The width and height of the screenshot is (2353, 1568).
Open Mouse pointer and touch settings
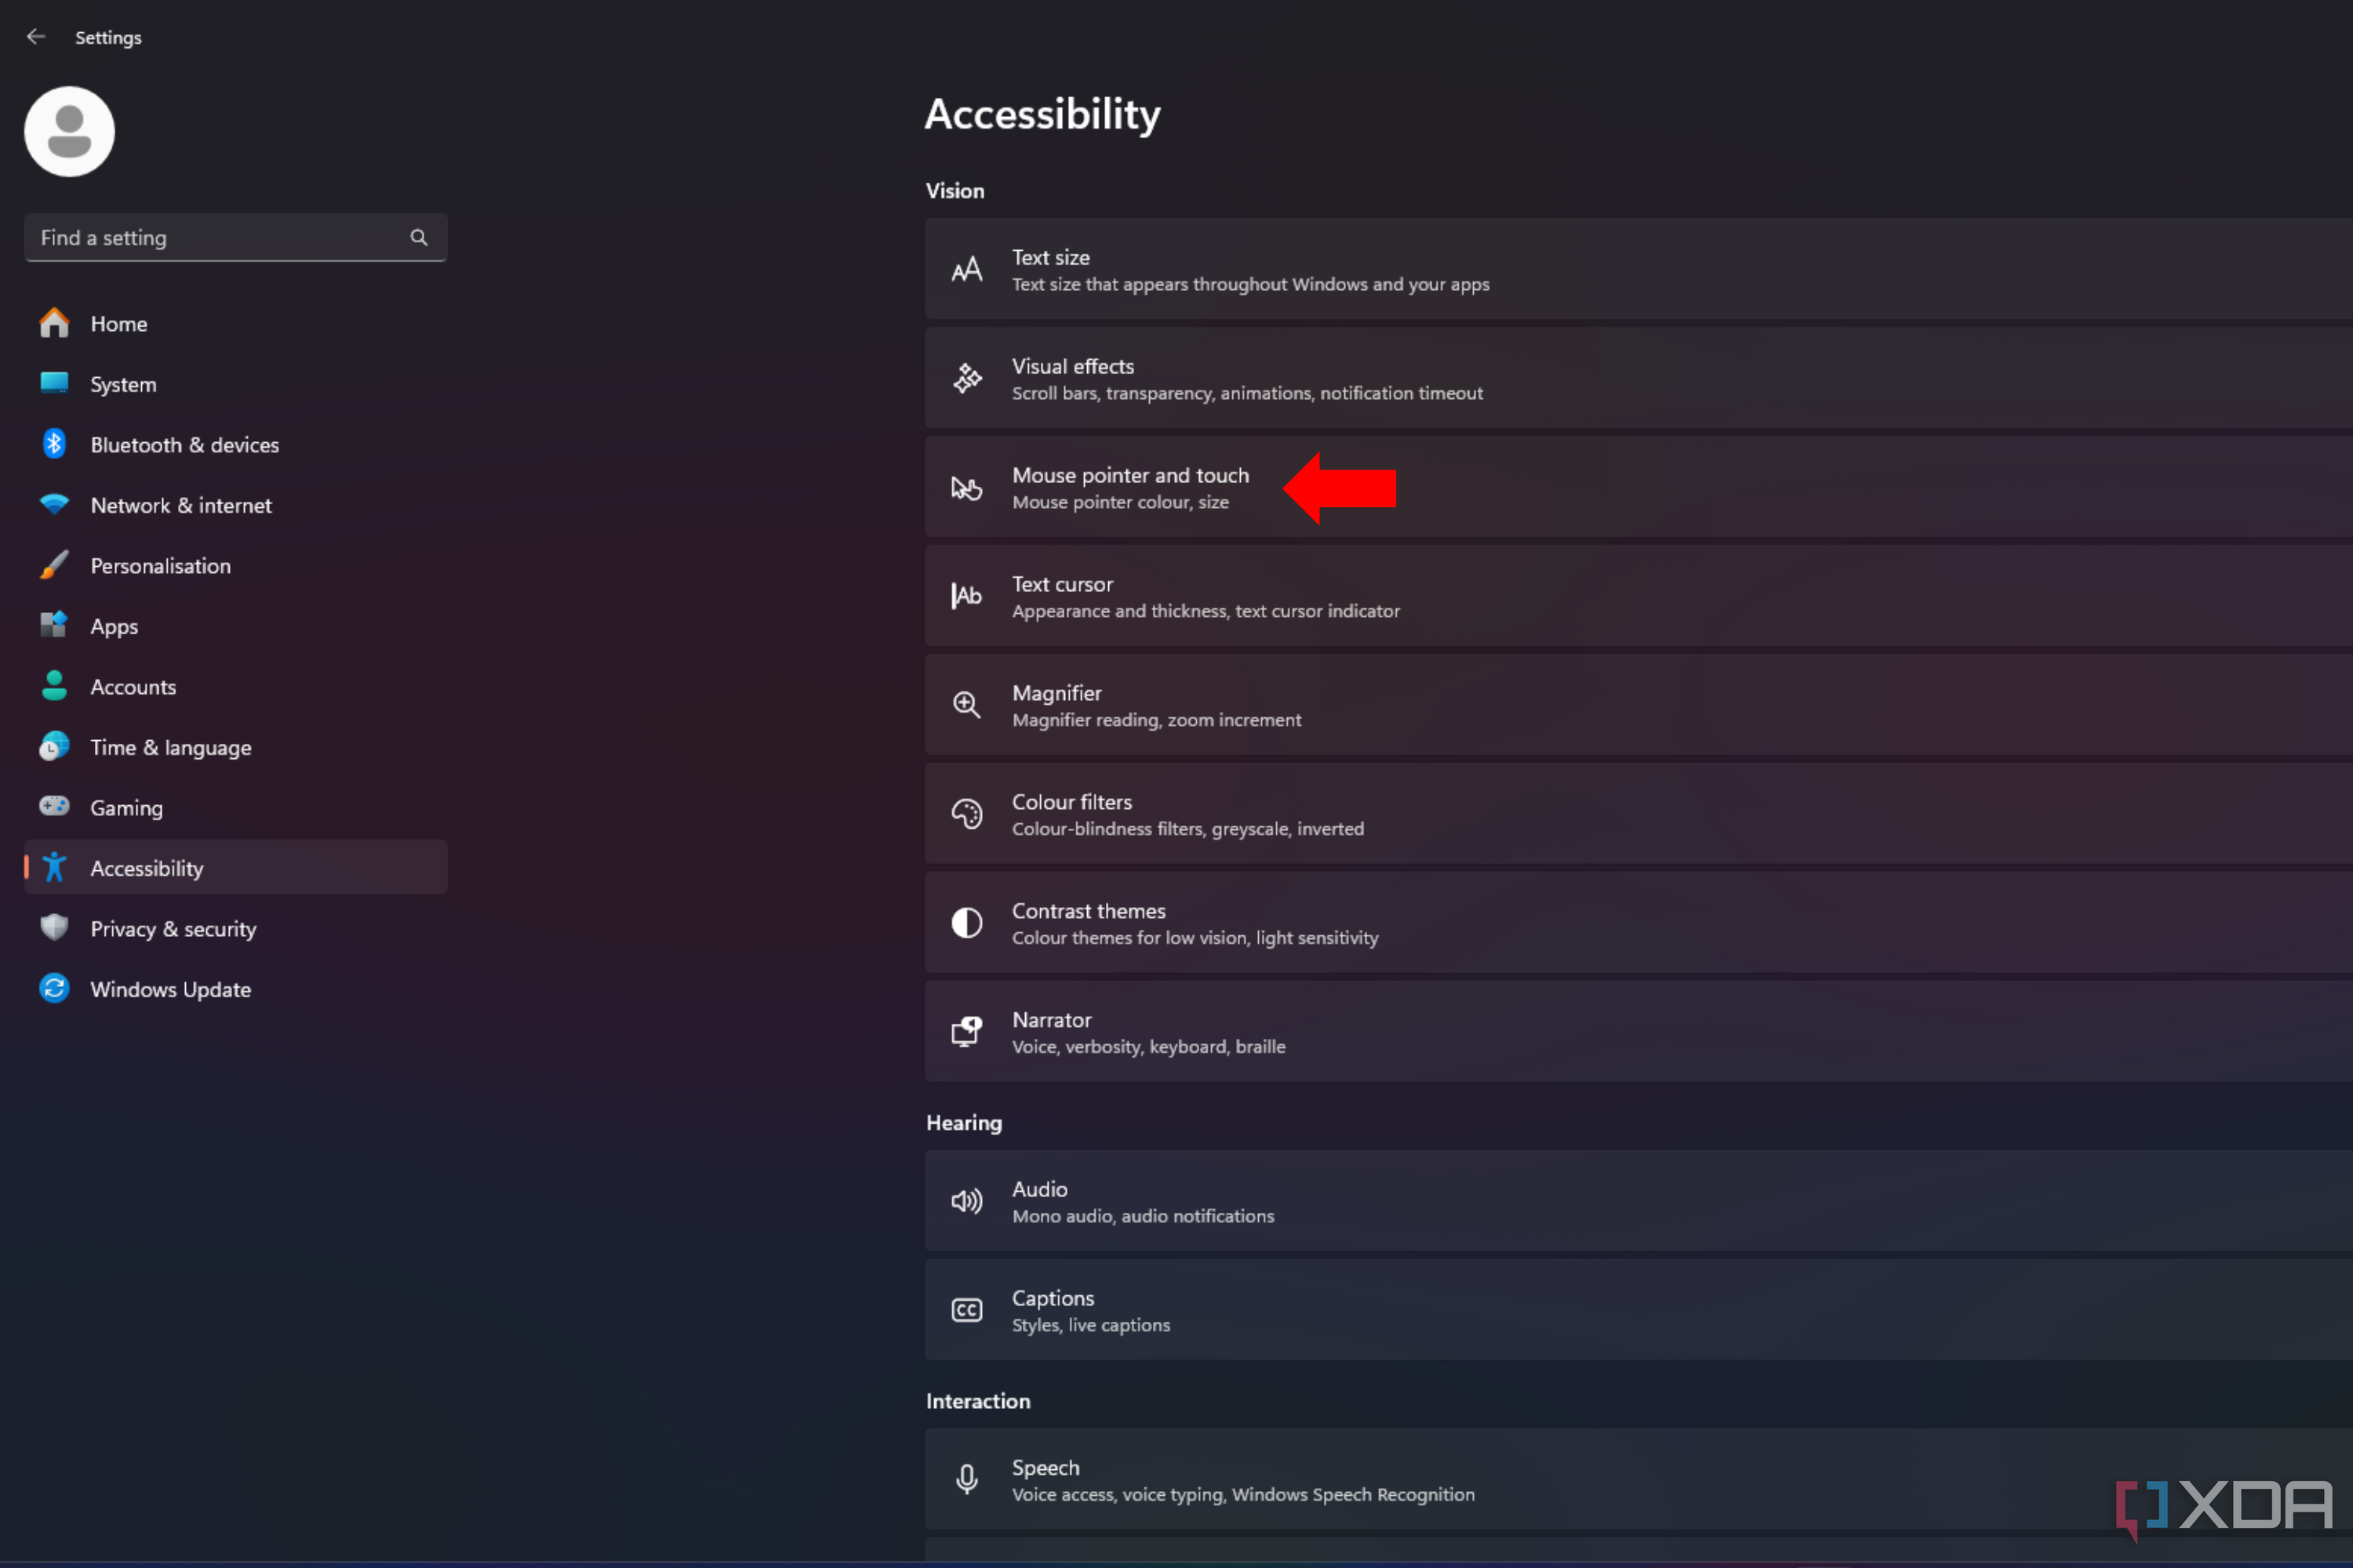pyautogui.click(x=1129, y=487)
